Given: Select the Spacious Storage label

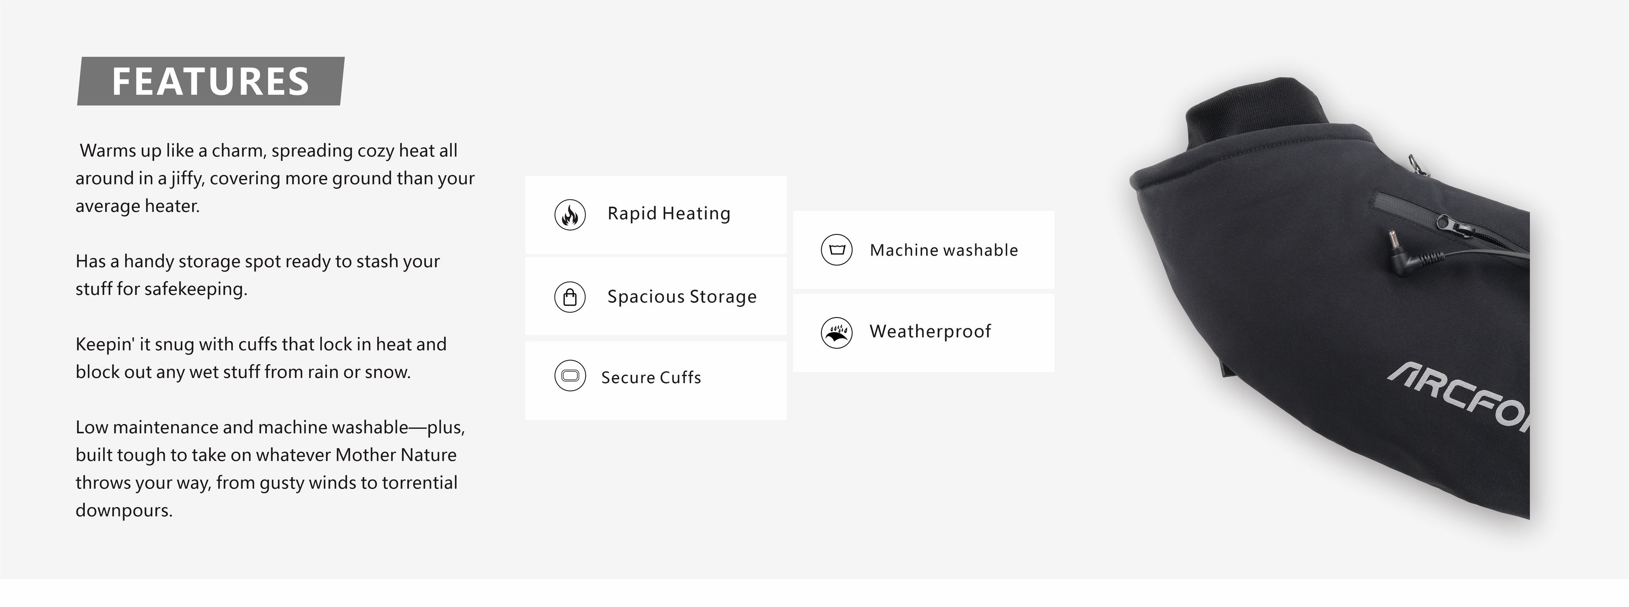Looking at the screenshot, I should [x=682, y=297].
